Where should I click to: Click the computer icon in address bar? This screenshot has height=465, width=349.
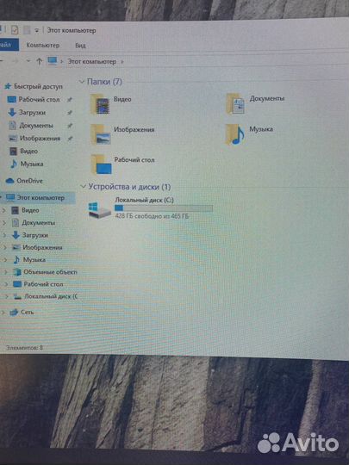pos(53,61)
